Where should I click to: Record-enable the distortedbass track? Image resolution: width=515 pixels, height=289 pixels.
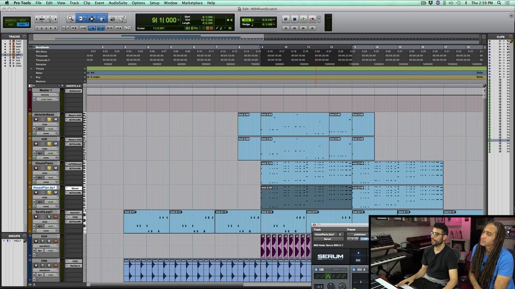pyautogui.click(x=36, y=119)
